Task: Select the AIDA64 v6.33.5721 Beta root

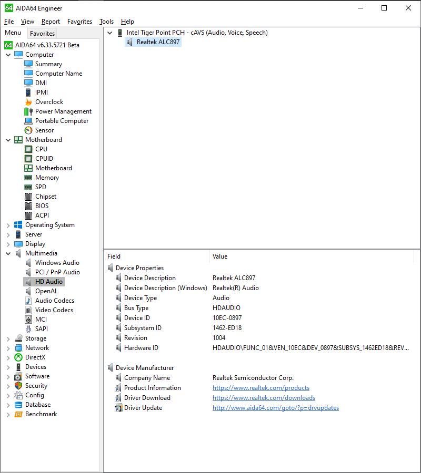Action: [47, 45]
